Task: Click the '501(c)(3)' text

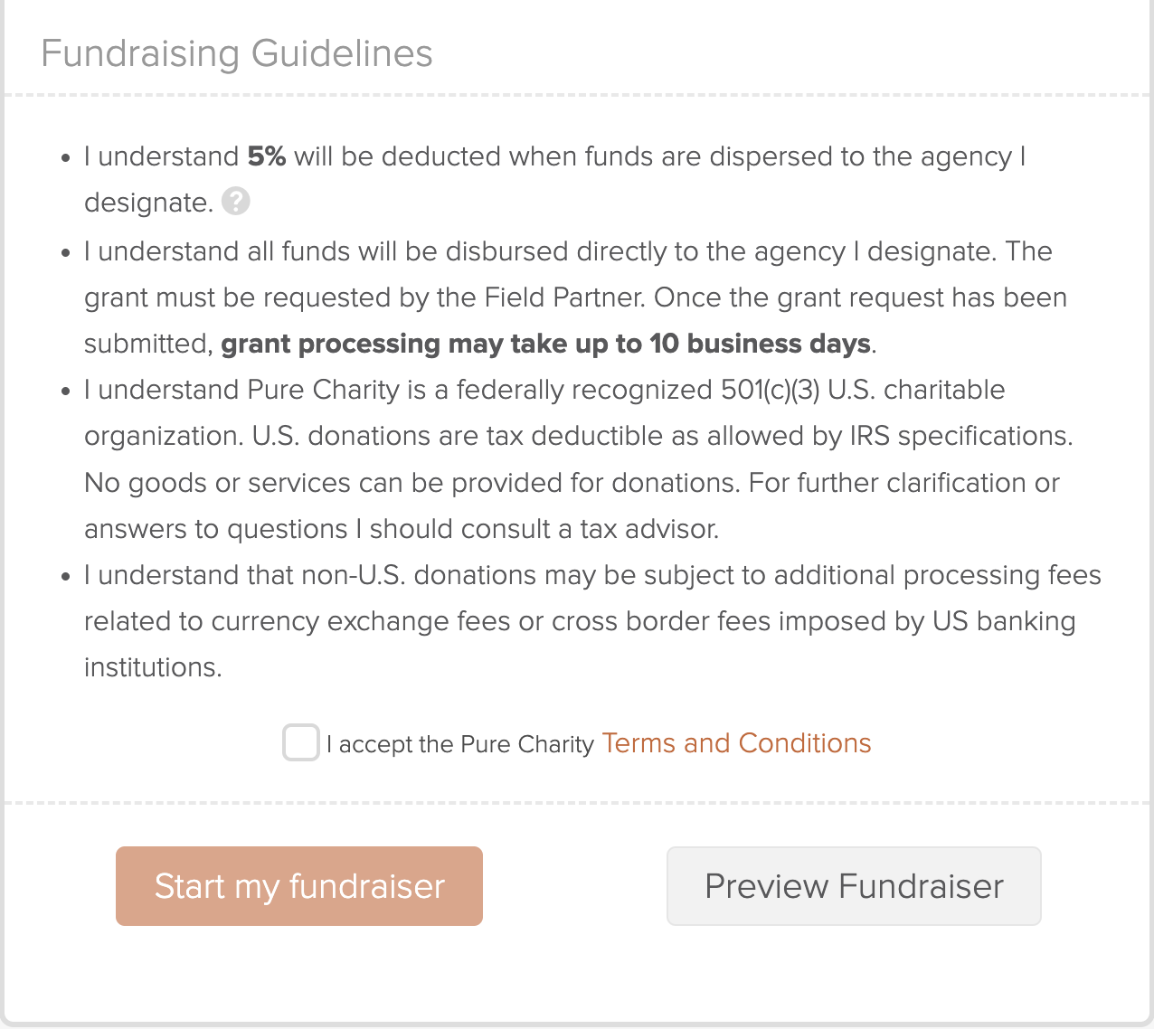Action: pyautogui.click(x=770, y=390)
